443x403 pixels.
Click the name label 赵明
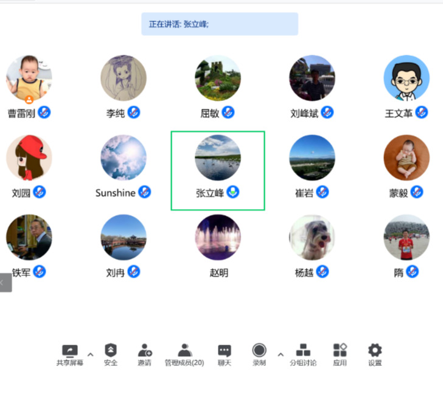219,272
